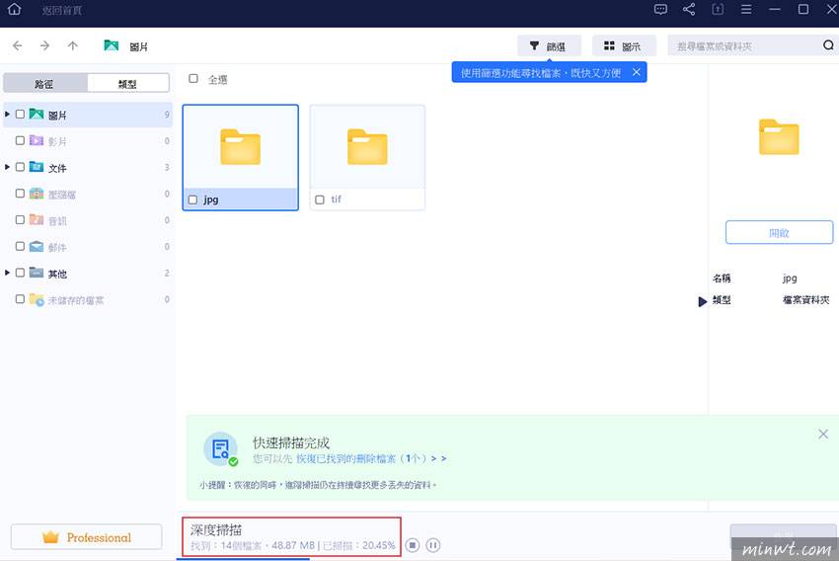Navigate back with left arrow
The image size is (839, 561).
(17, 46)
